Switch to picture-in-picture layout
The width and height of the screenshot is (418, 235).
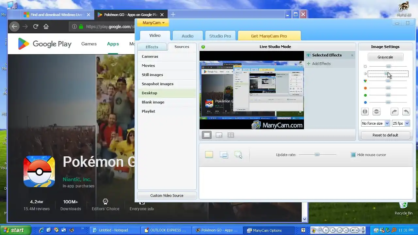(x=219, y=135)
